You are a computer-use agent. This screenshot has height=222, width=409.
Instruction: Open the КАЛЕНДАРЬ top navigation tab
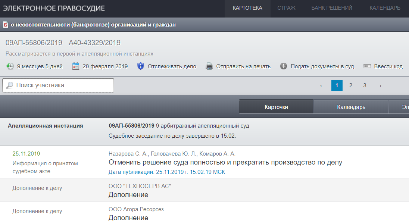(x=385, y=8)
